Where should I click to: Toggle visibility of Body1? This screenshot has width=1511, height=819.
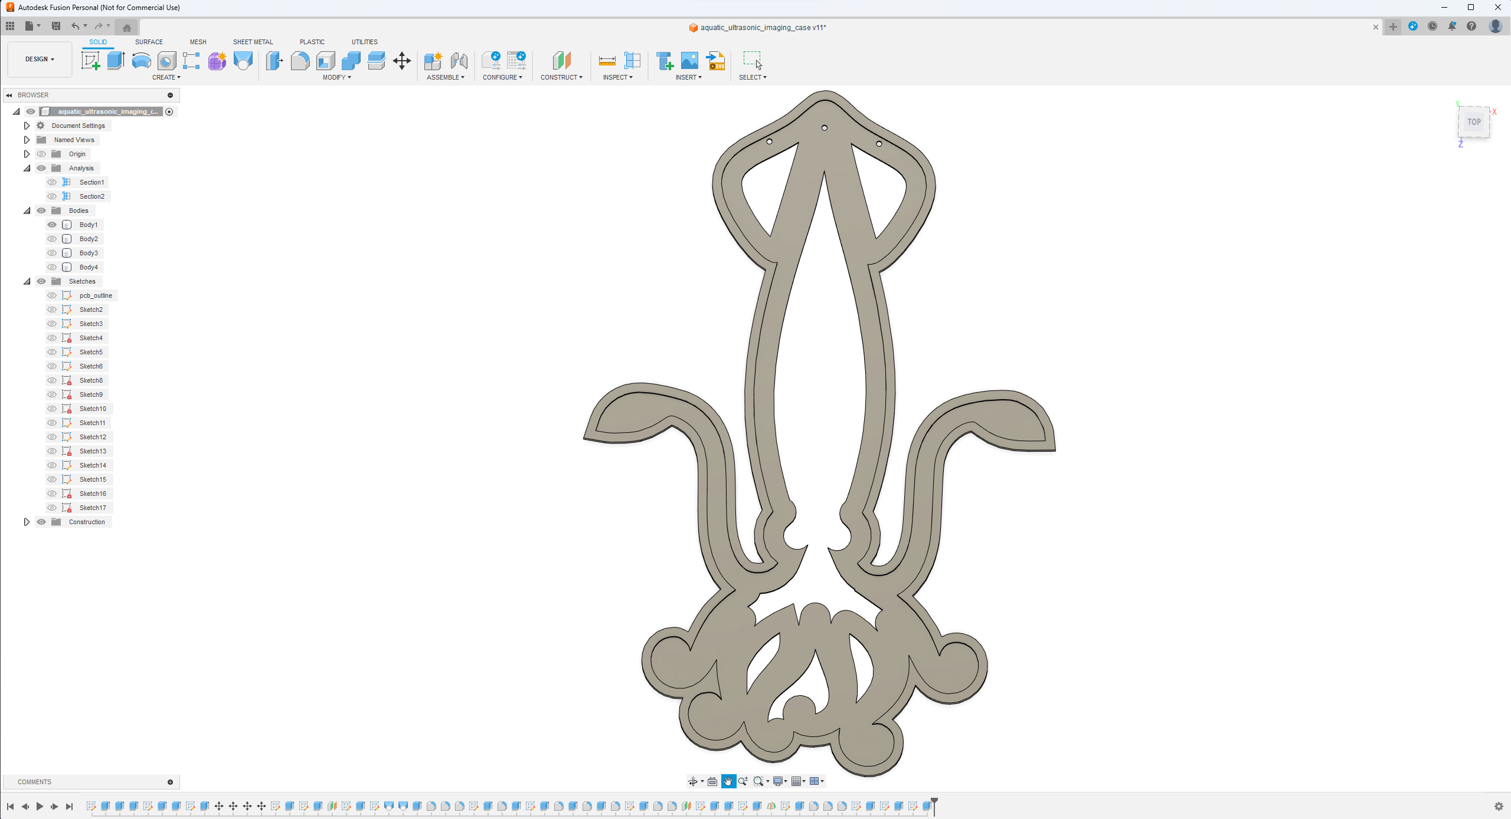pos(53,224)
